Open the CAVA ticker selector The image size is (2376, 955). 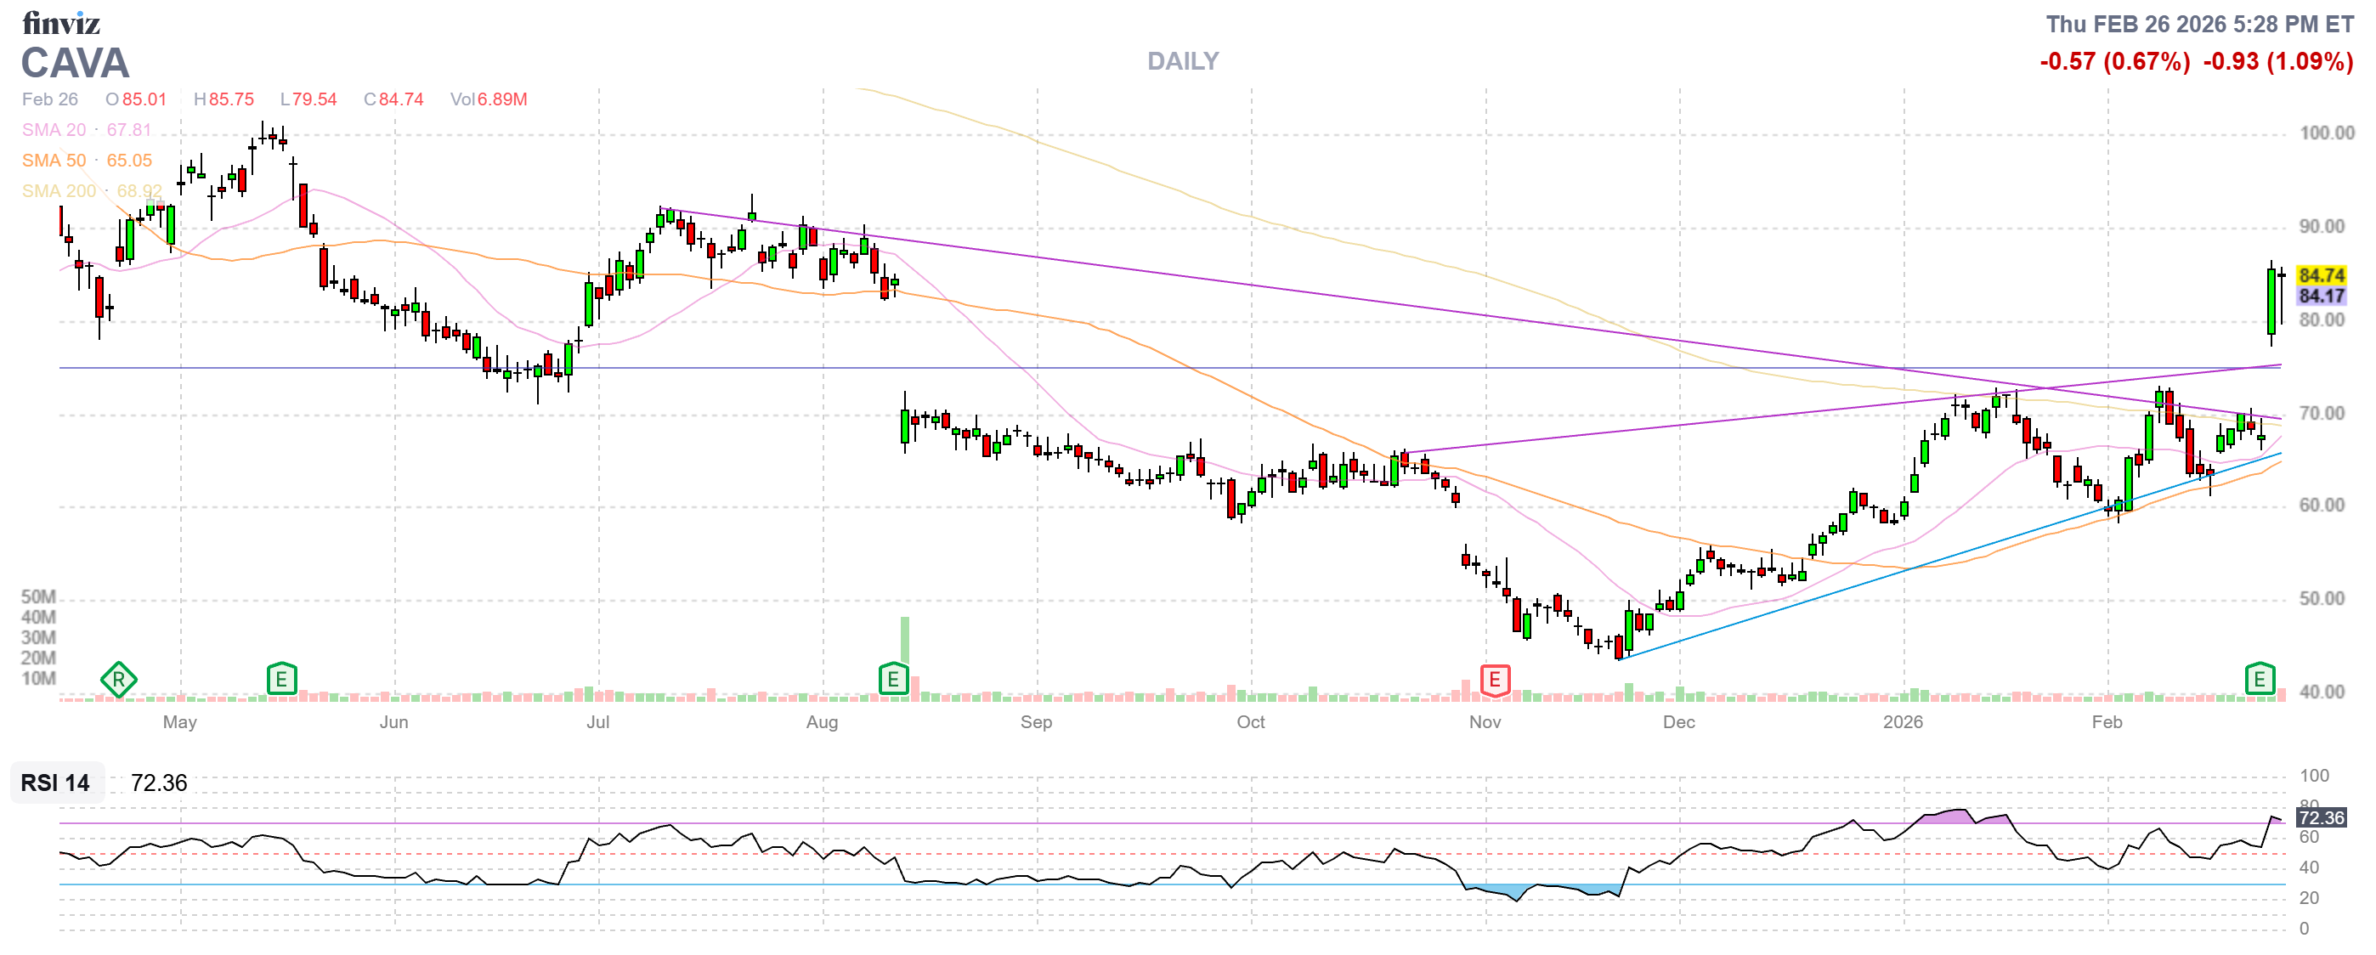click(75, 64)
